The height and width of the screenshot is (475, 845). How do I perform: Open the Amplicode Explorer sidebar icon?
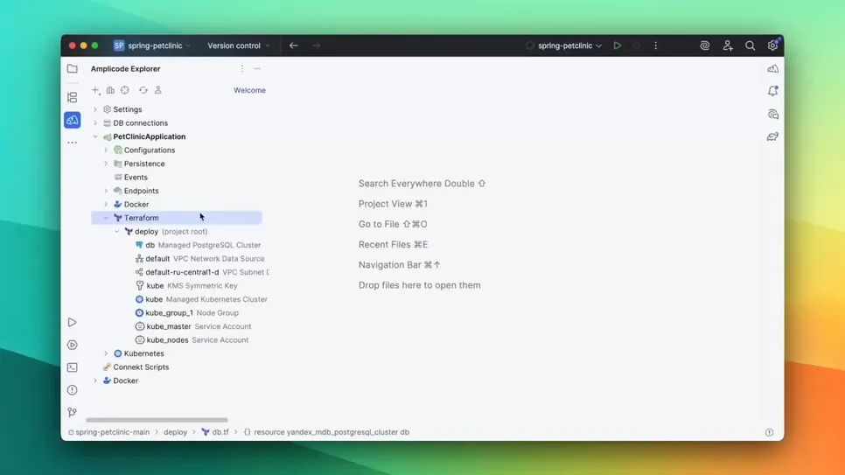click(72, 120)
